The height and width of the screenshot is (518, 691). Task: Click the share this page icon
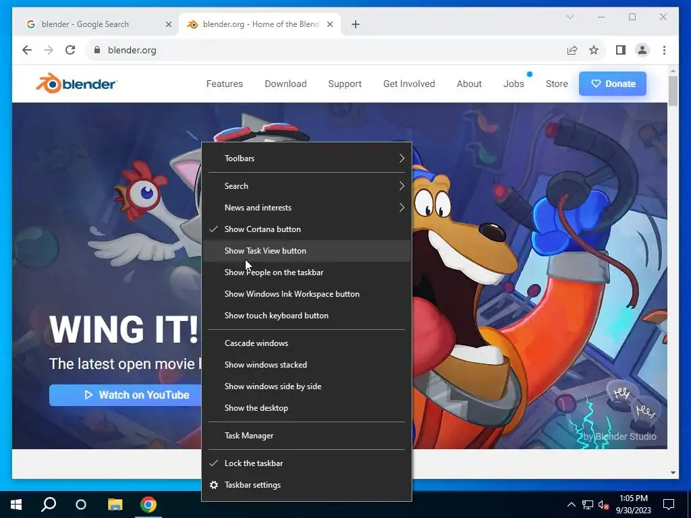572,50
